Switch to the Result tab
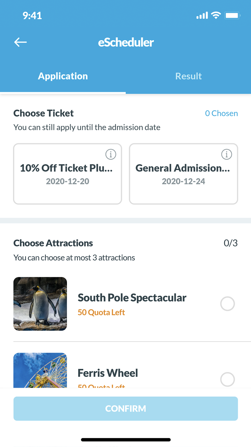The image size is (251, 447). click(x=189, y=76)
